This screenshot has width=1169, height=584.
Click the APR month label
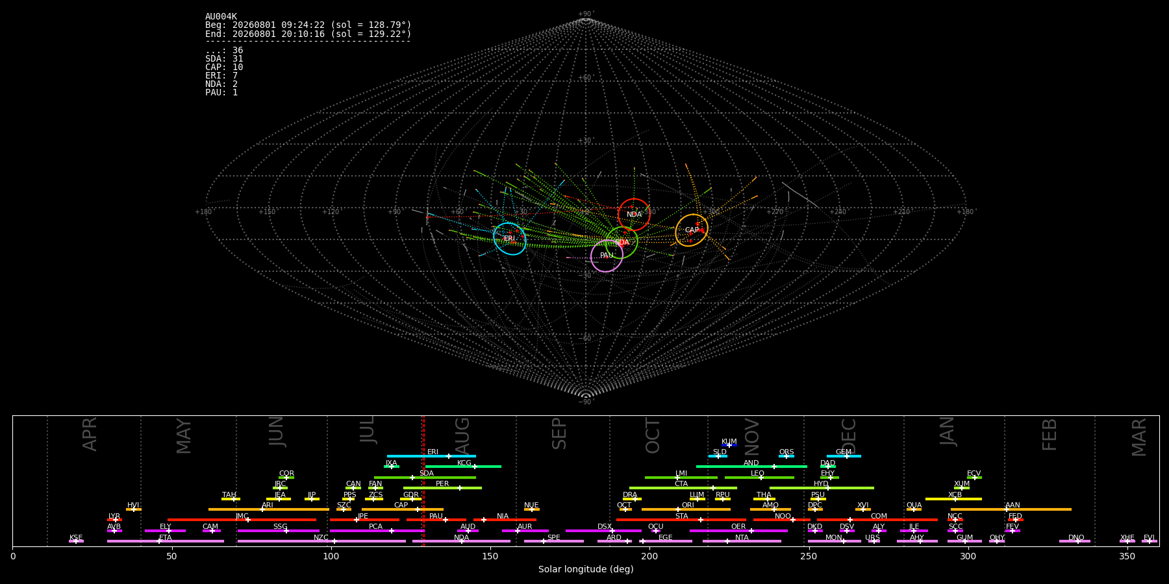(x=90, y=434)
